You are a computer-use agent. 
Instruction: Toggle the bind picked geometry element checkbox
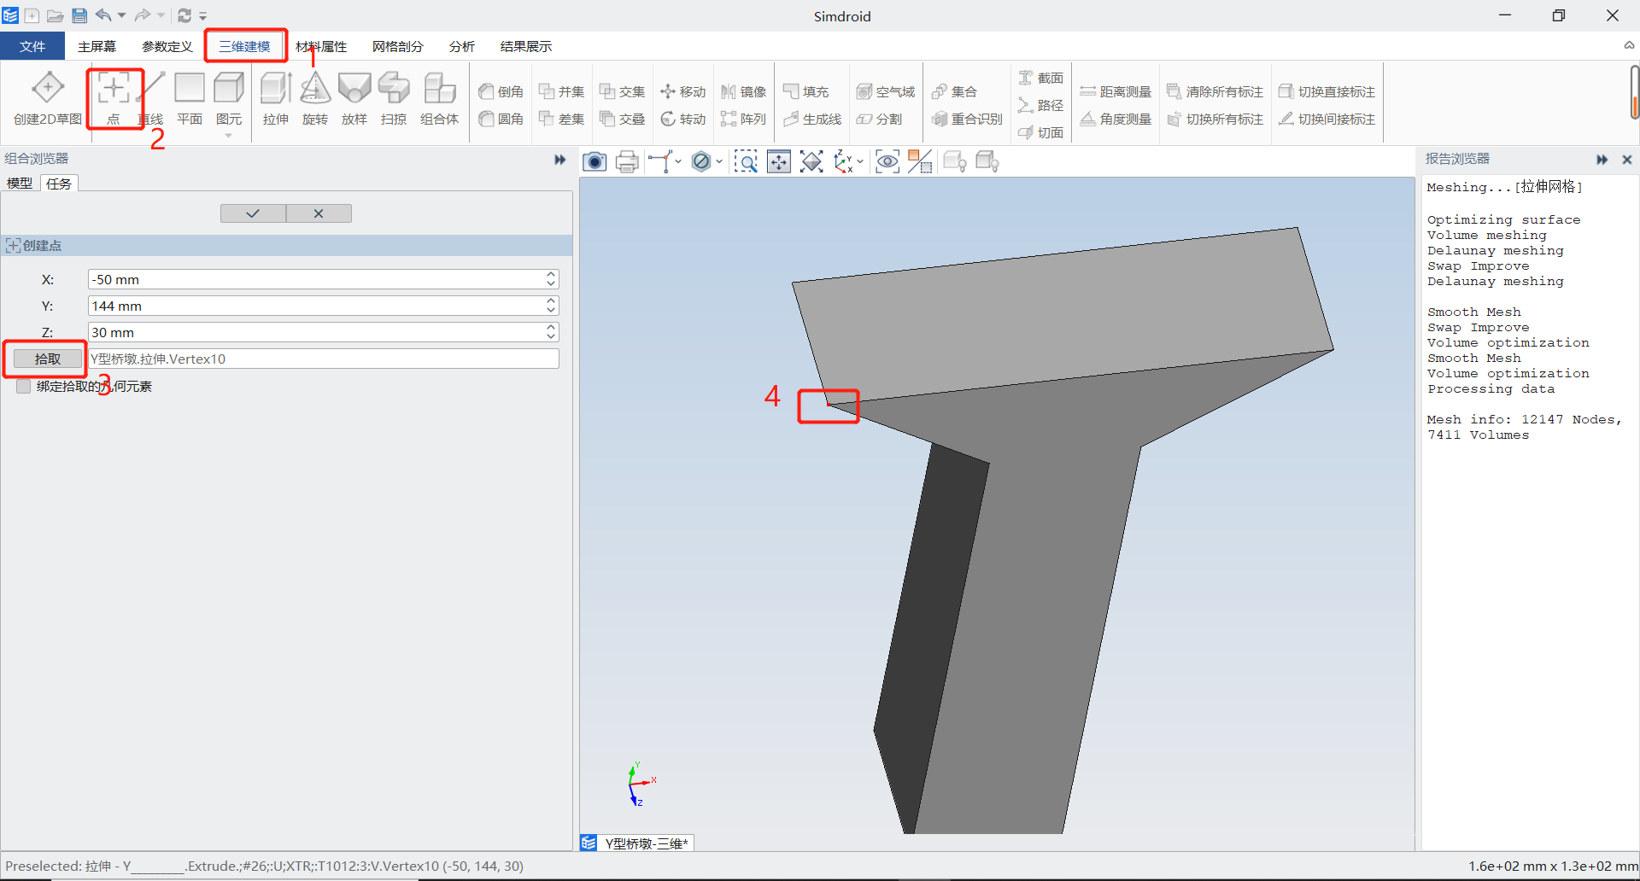click(x=24, y=387)
